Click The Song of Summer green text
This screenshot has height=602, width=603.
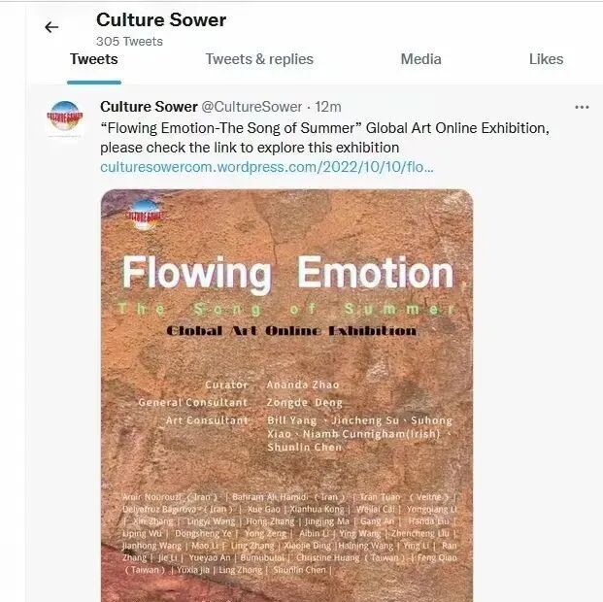pos(286,309)
